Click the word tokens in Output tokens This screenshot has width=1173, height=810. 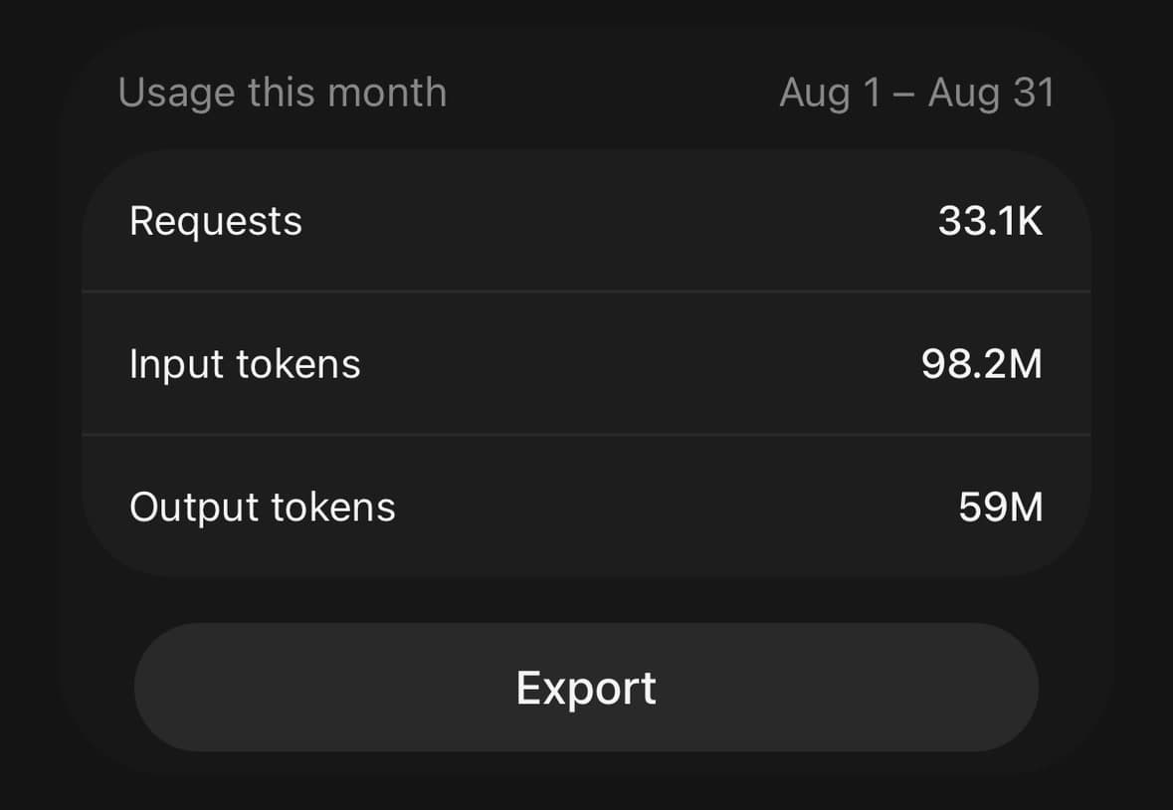(333, 507)
